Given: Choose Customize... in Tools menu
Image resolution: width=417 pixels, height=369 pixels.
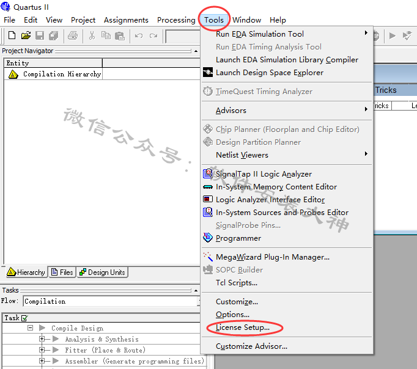Looking at the screenshot, I should [237, 302].
